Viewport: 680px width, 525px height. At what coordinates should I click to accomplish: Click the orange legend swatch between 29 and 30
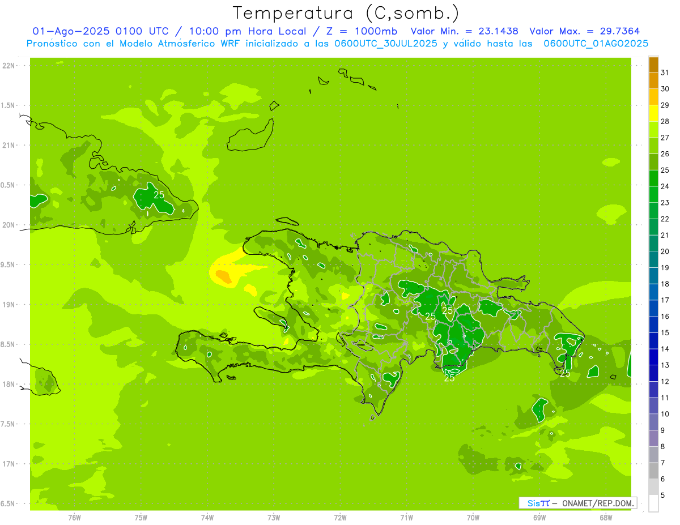tap(653, 97)
